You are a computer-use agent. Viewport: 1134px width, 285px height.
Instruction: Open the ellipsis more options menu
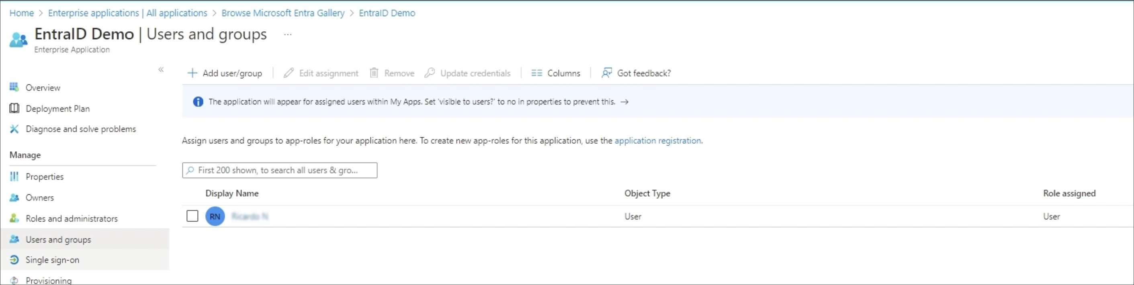(288, 34)
